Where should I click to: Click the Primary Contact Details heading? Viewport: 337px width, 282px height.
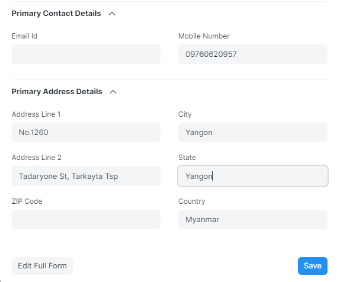point(56,13)
